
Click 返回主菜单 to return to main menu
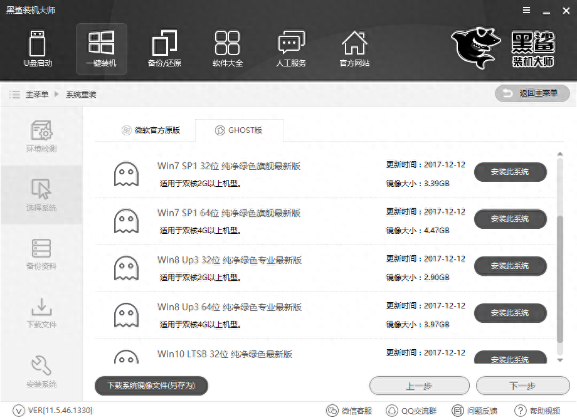point(532,93)
